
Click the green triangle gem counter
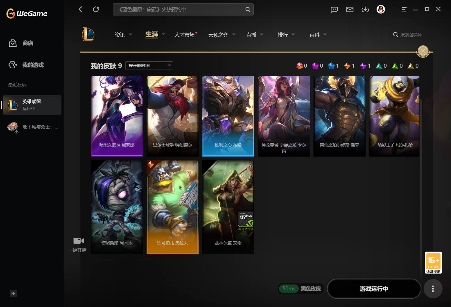click(x=397, y=66)
